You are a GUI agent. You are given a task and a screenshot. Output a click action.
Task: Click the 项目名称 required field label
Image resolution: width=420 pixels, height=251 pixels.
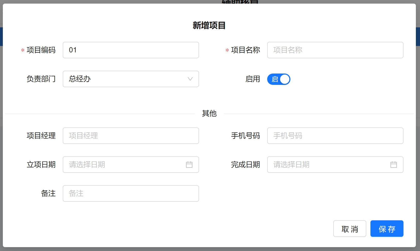(245, 50)
